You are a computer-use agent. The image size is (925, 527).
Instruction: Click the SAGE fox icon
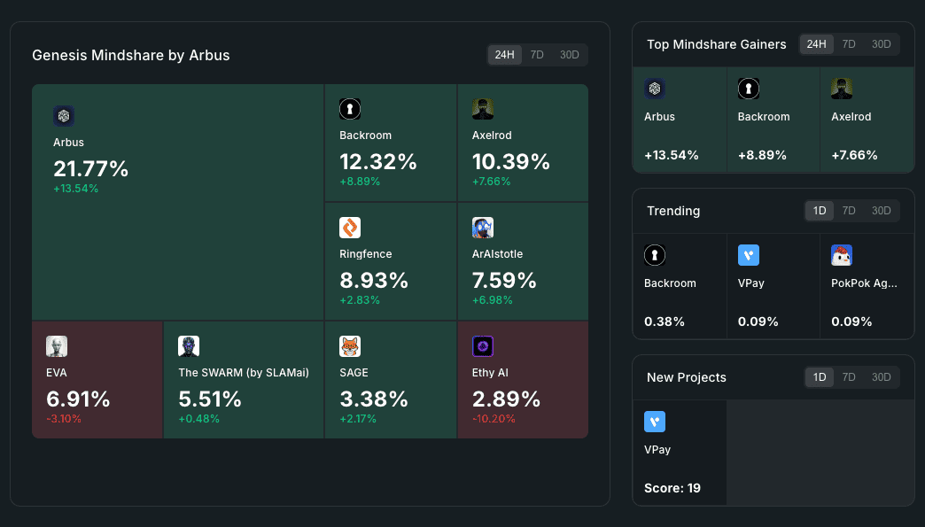click(350, 346)
